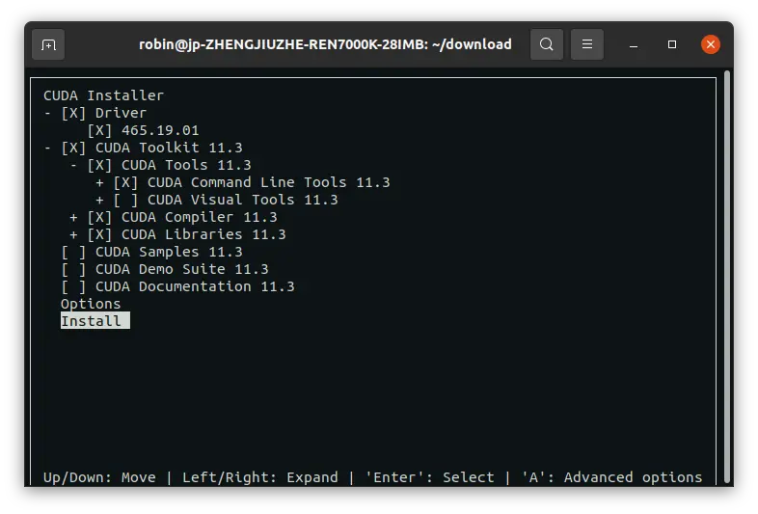The image size is (758, 514).
Task: Tick the CUDA Demo Suite 11.3 checkbox
Action: click(73, 270)
